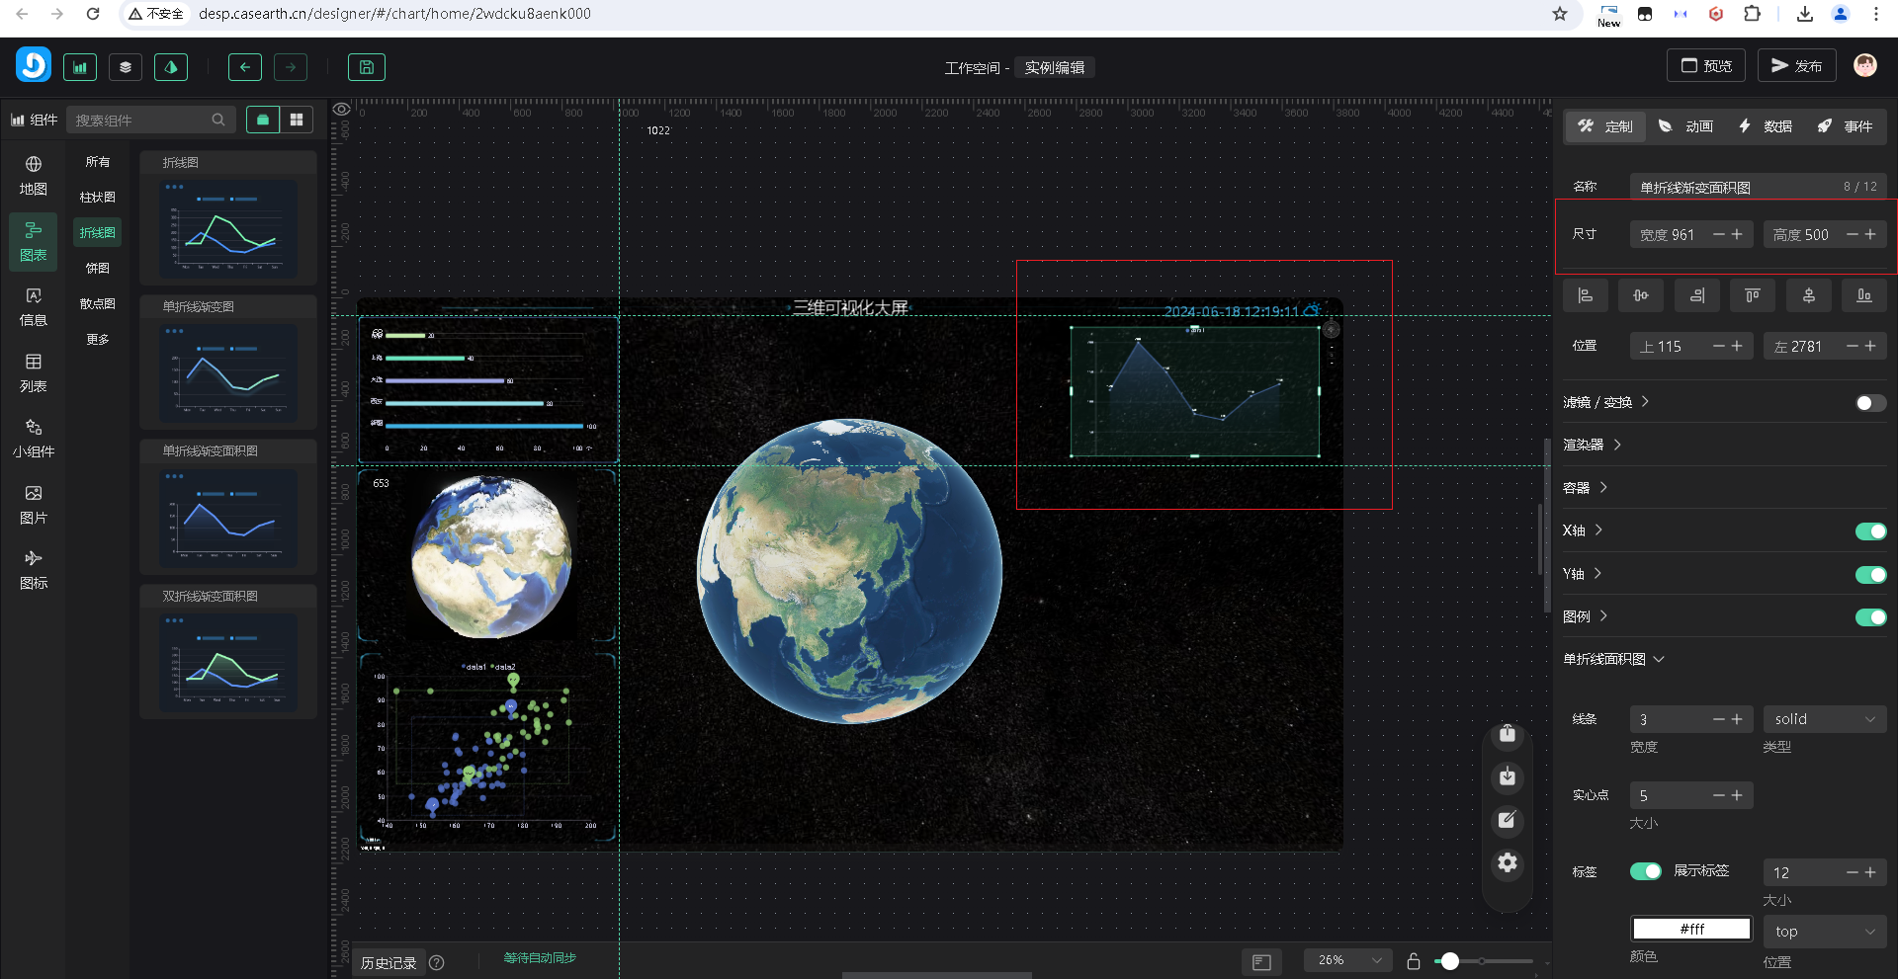Click the save icon in top toolbar
Image resolution: width=1898 pixels, height=979 pixels.
pyautogui.click(x=366, y=67)
